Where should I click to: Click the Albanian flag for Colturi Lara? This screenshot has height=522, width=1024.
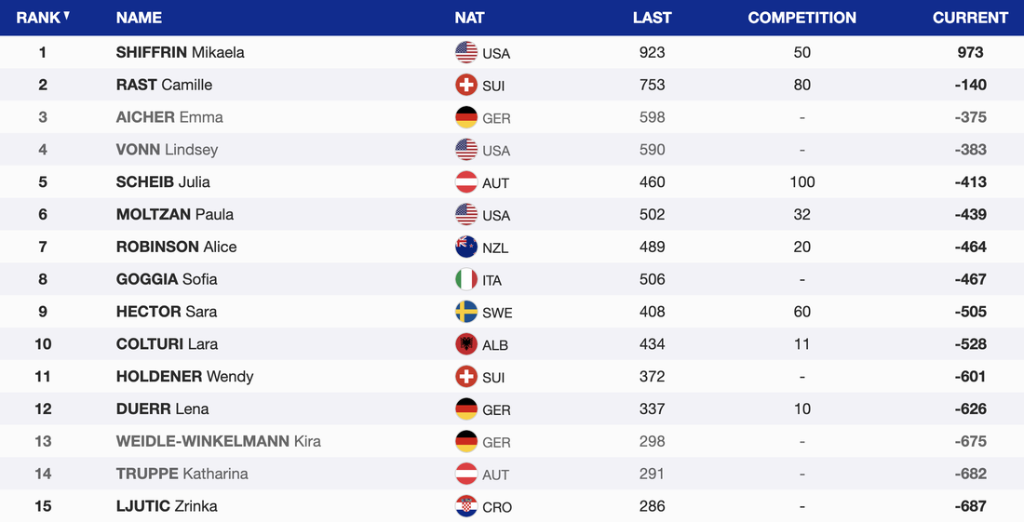(x=466, y=344)
